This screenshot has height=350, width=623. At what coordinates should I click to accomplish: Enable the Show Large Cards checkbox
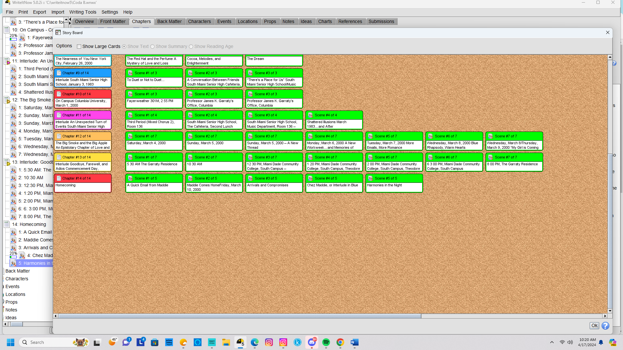click(x=79, y=46)
